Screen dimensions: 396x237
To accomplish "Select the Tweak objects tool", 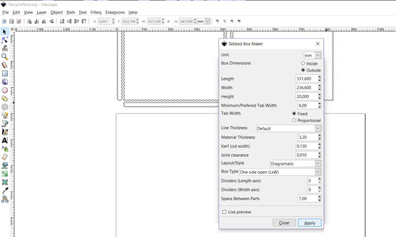I will click(x=5, y=48).
